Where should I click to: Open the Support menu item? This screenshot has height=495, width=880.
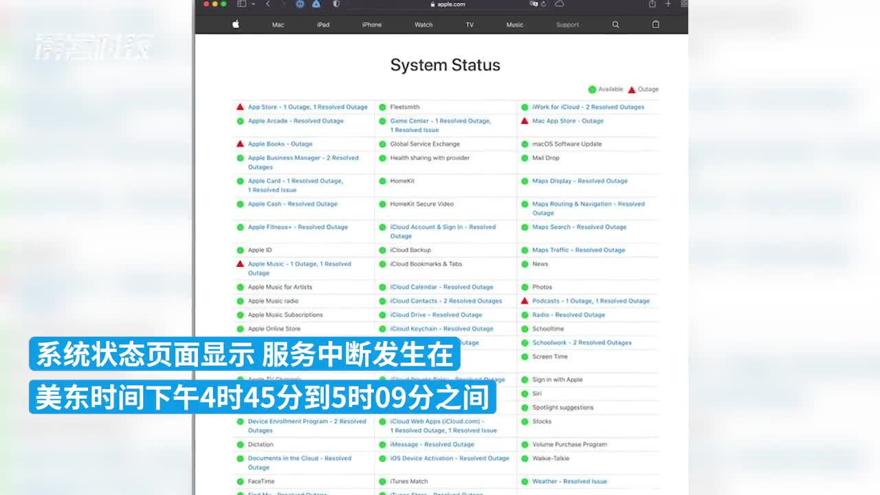pyautogui.click(x=567, y=25)
